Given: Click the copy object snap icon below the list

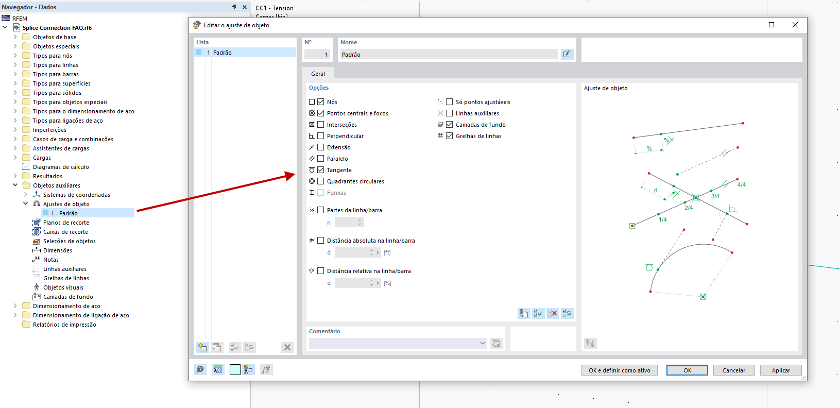Looking at the screenshot, I should pyautogui.click(x=217, y=347).
